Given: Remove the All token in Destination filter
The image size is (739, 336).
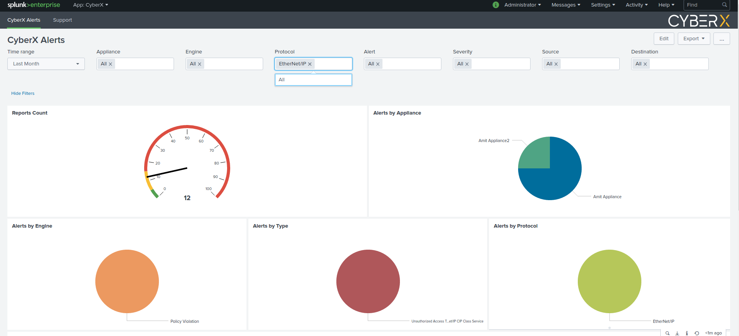Looking at the screenshot, I should (645, 64).
